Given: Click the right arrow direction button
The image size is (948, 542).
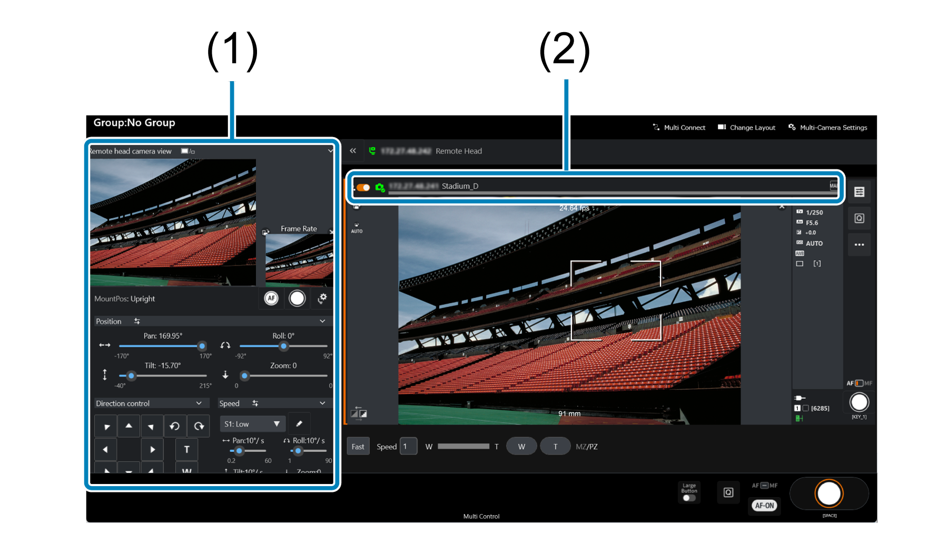Looking at the screenshot, I should point(152,449).
